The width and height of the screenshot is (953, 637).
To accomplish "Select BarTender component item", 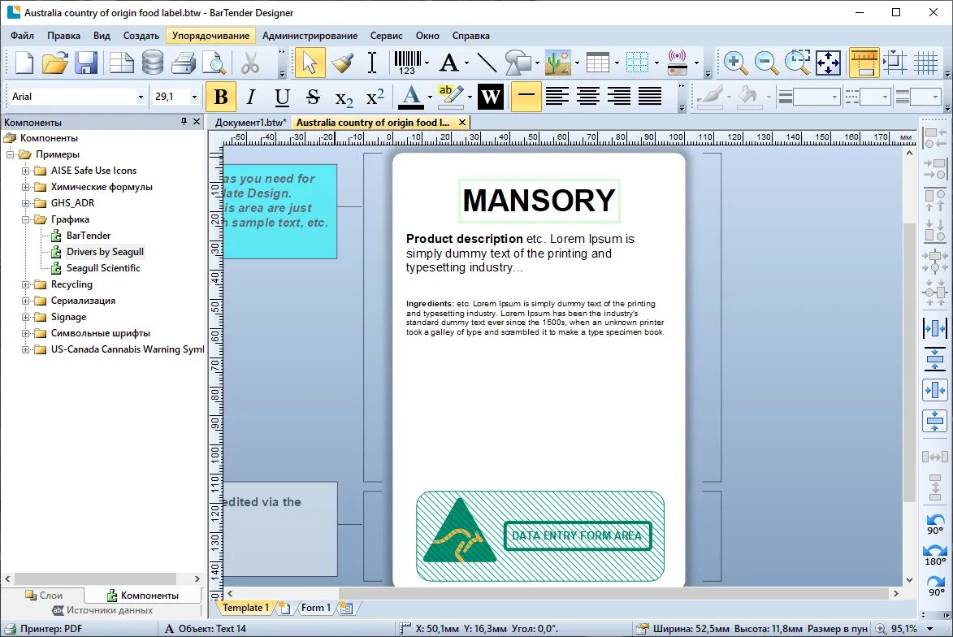I will coord(89,236).
